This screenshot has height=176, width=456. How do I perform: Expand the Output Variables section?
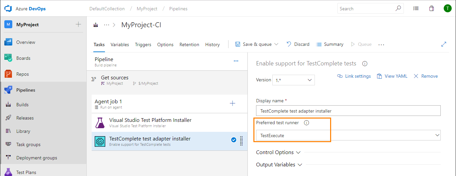279,165
